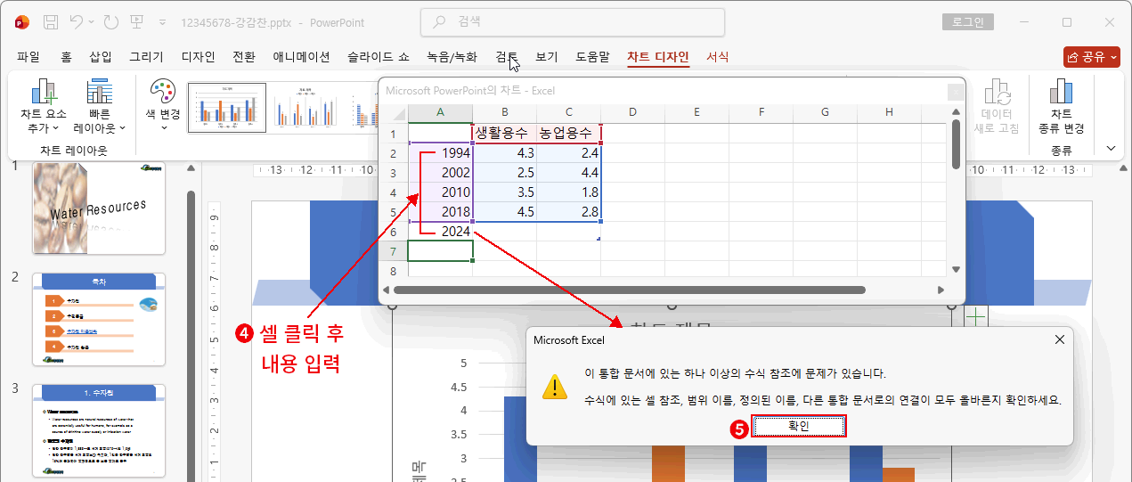The image size is (1132, 482).
Task: Click cell with year 2018
Action: click(x=440, y=212)
